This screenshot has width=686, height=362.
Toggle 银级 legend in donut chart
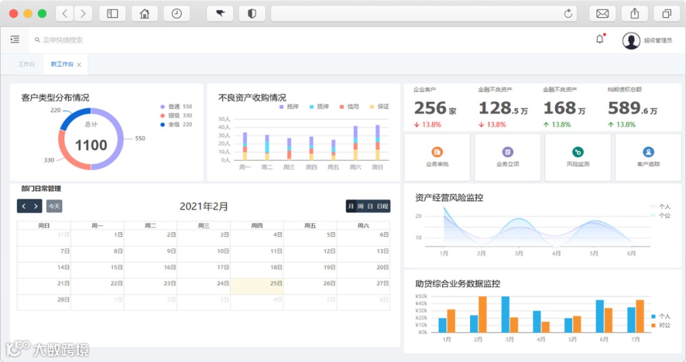176,115
